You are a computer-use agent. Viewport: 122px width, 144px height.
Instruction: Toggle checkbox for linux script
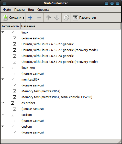click(x=13, y=32)
